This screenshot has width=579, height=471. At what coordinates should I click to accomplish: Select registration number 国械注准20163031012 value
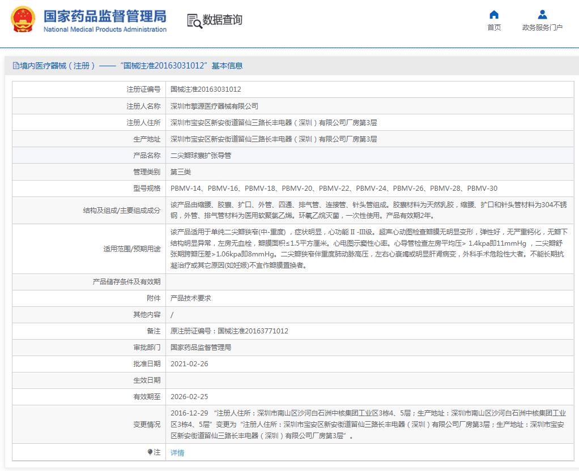tap(206, 89)
